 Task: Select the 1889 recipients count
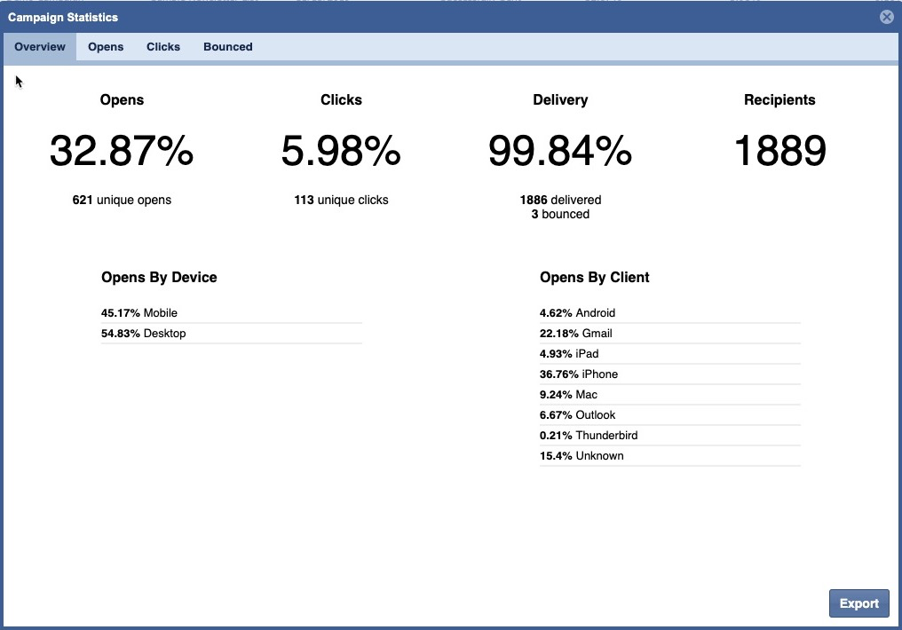point(779,151)
